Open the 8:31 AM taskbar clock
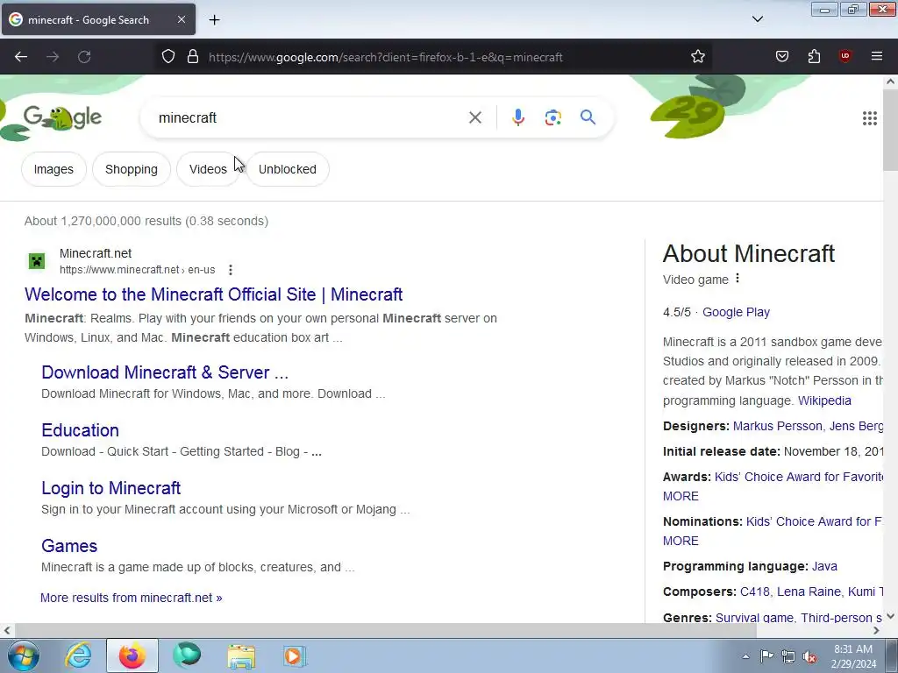This screenshot has width=898, height=673. (853, 656)
